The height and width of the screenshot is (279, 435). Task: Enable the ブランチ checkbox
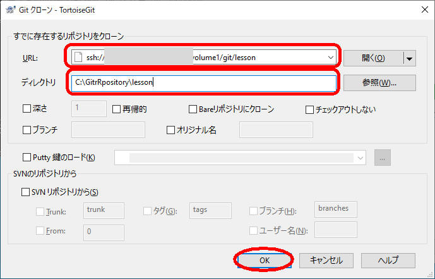pos(27,130)
